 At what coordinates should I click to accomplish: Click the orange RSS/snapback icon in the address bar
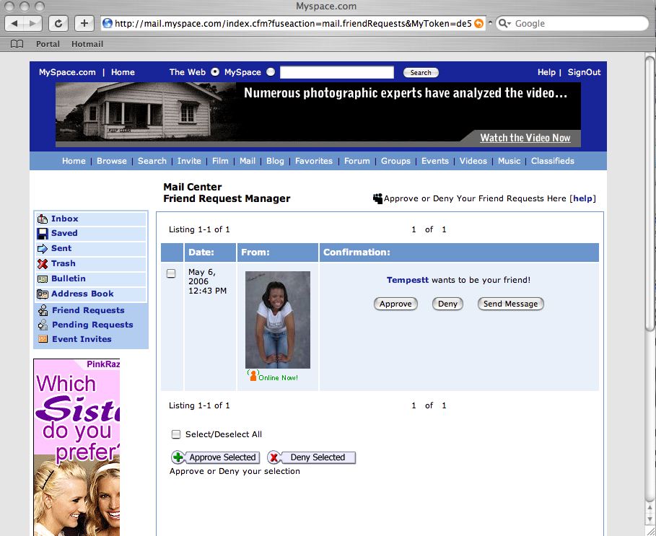[478, 23]
